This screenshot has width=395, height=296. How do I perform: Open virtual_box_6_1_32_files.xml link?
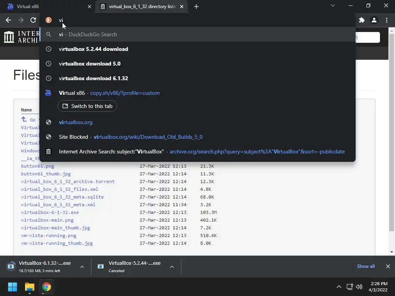coord(59,189)
